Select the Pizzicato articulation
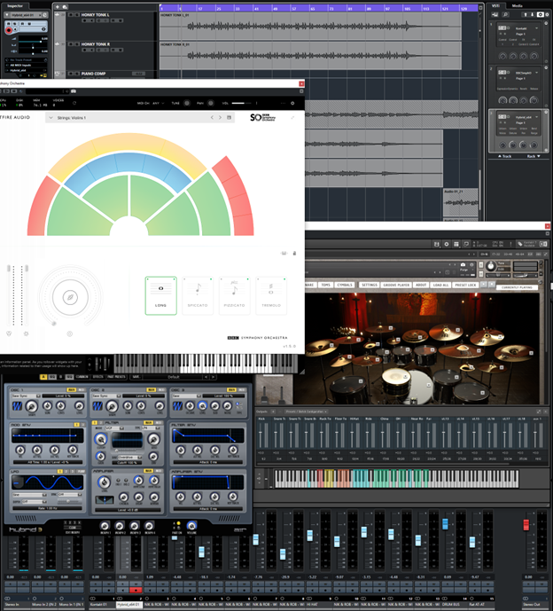553x611 pixels. click(234, 295)
